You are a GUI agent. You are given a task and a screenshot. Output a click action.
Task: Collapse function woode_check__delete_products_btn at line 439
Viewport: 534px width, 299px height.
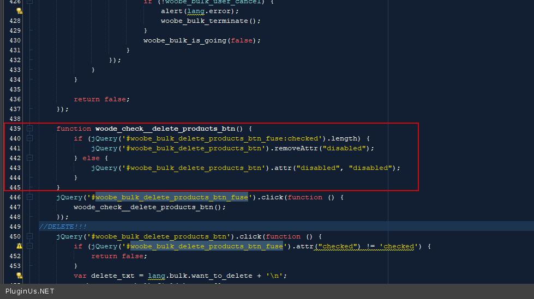pos(29,129)
